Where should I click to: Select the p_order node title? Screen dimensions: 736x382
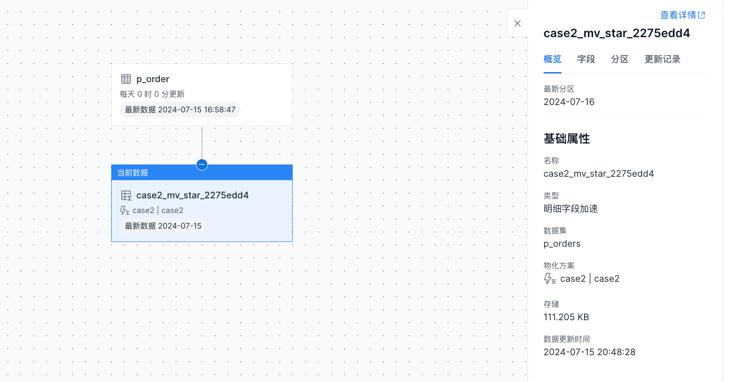[x=153, y=79]
